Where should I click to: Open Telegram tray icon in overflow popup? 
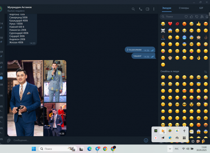click(x=163, y=138)
